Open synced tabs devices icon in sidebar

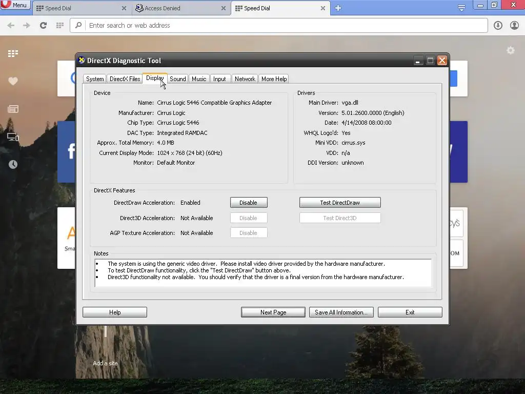13,136
